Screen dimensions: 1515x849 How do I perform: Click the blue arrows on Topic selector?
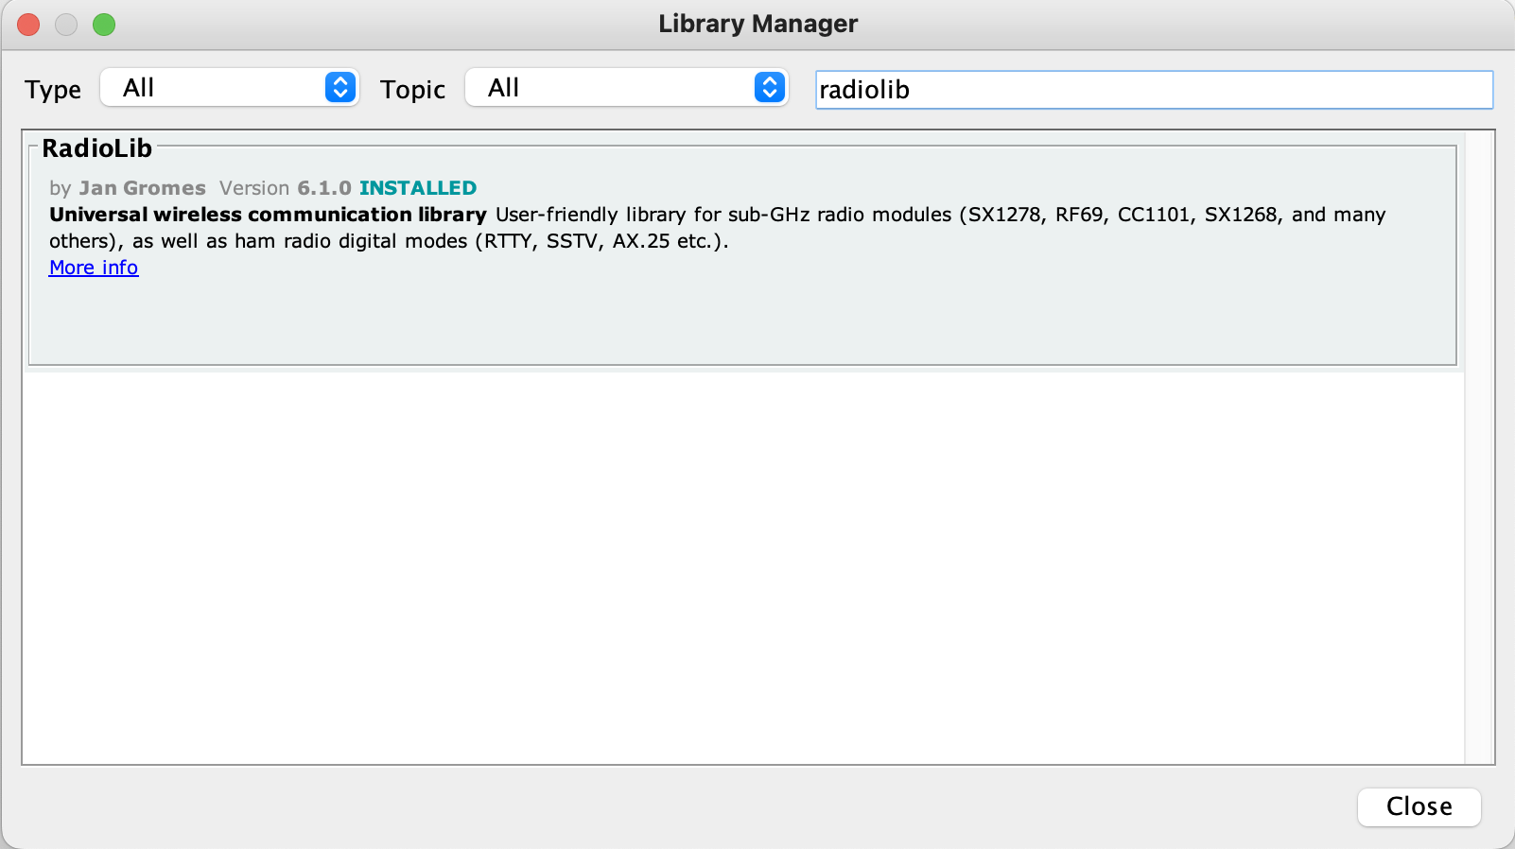[770, 88]
